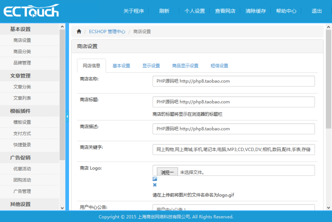Click ECSHOP 管理中心 breadcrumb link
This screenshot has width=332, height=222.
pos(107,32)
